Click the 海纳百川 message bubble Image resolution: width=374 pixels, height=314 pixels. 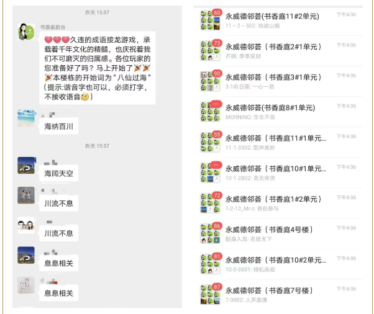58,126
